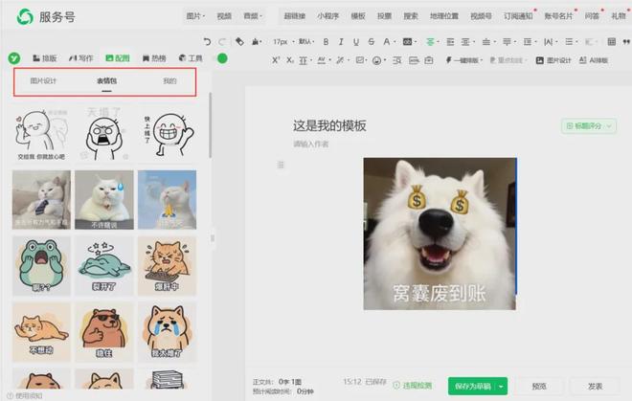This screenshot has width=632, height=401.
Task: Click the green Yiban logo icon
Action: click(x=14, y=58)
